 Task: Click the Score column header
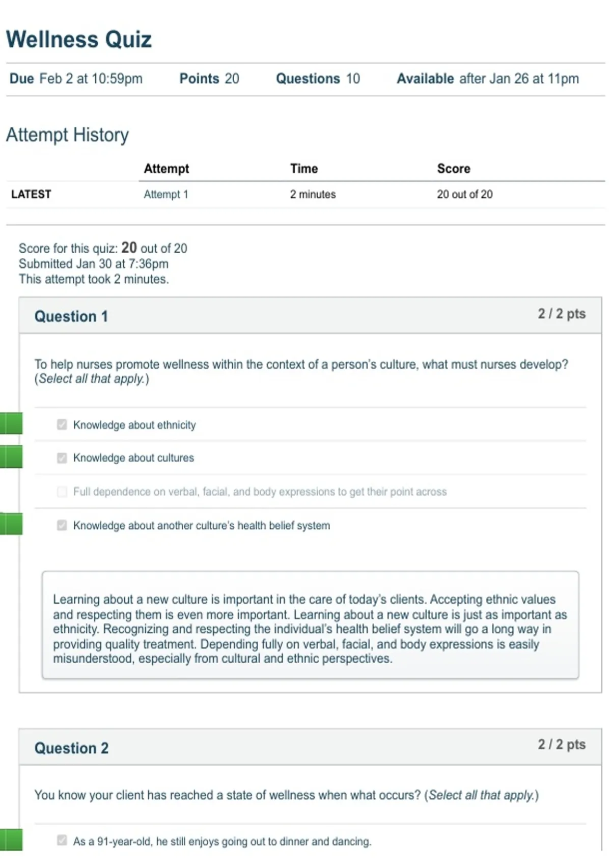click(x=454, y=169)
